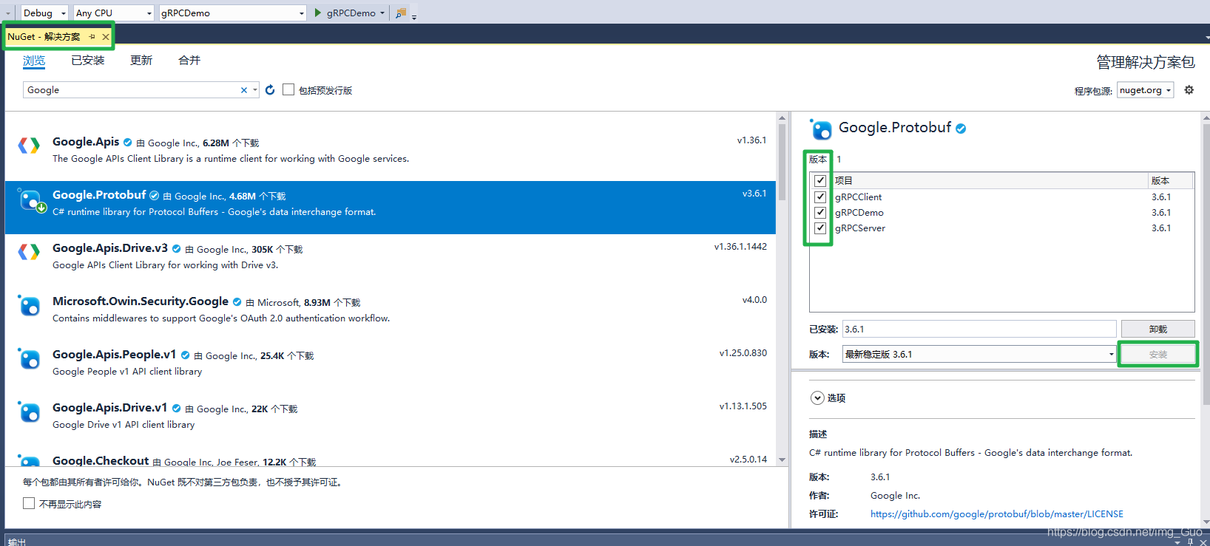
Task: Click the Google.Apis package logo
Action: (x=29, y=146)
